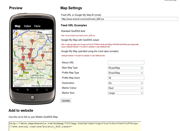Click the Profile Map Zoom field
Viewport: 180px width, 131px height.
pyautogui.click(x=126, y=78)
